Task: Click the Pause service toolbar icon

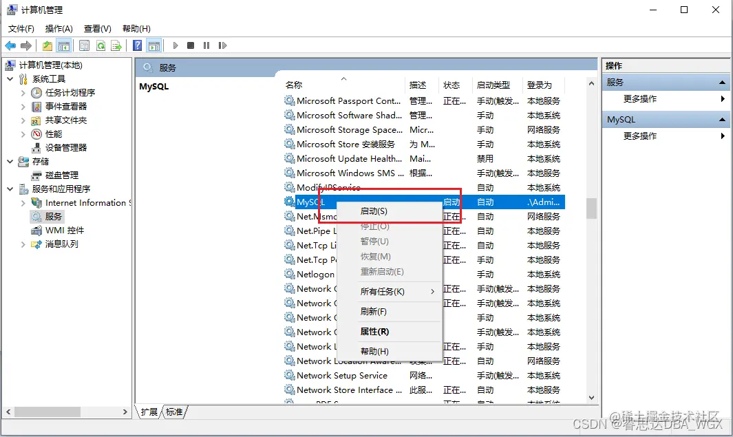Action: pos(206,45)
